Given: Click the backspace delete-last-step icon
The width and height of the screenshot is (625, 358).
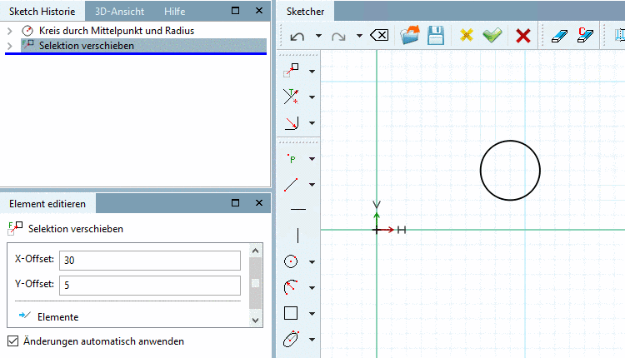Looking at the screenshot, I should tap(379, 36).
